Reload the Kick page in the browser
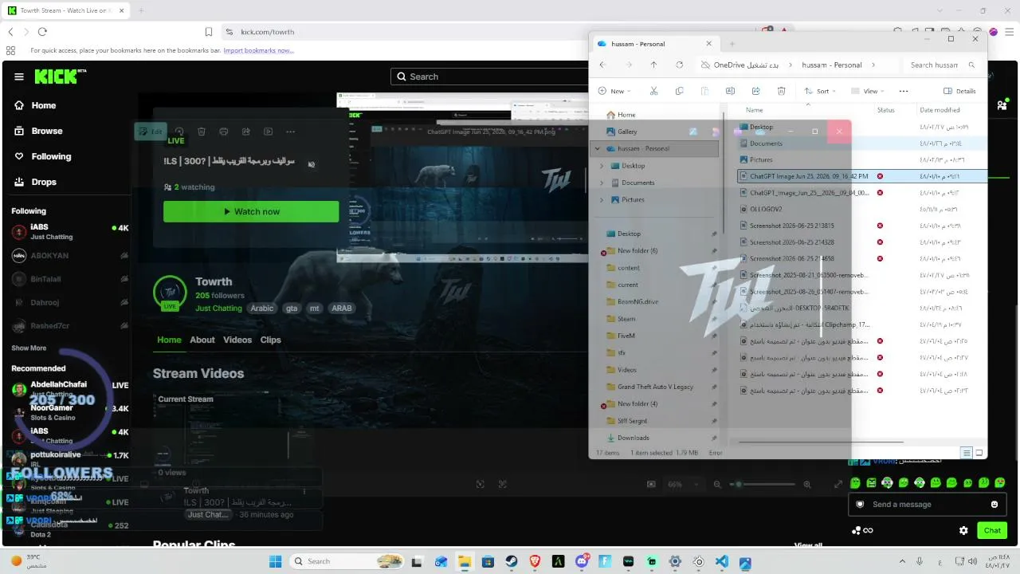 (x=42, y=32)
